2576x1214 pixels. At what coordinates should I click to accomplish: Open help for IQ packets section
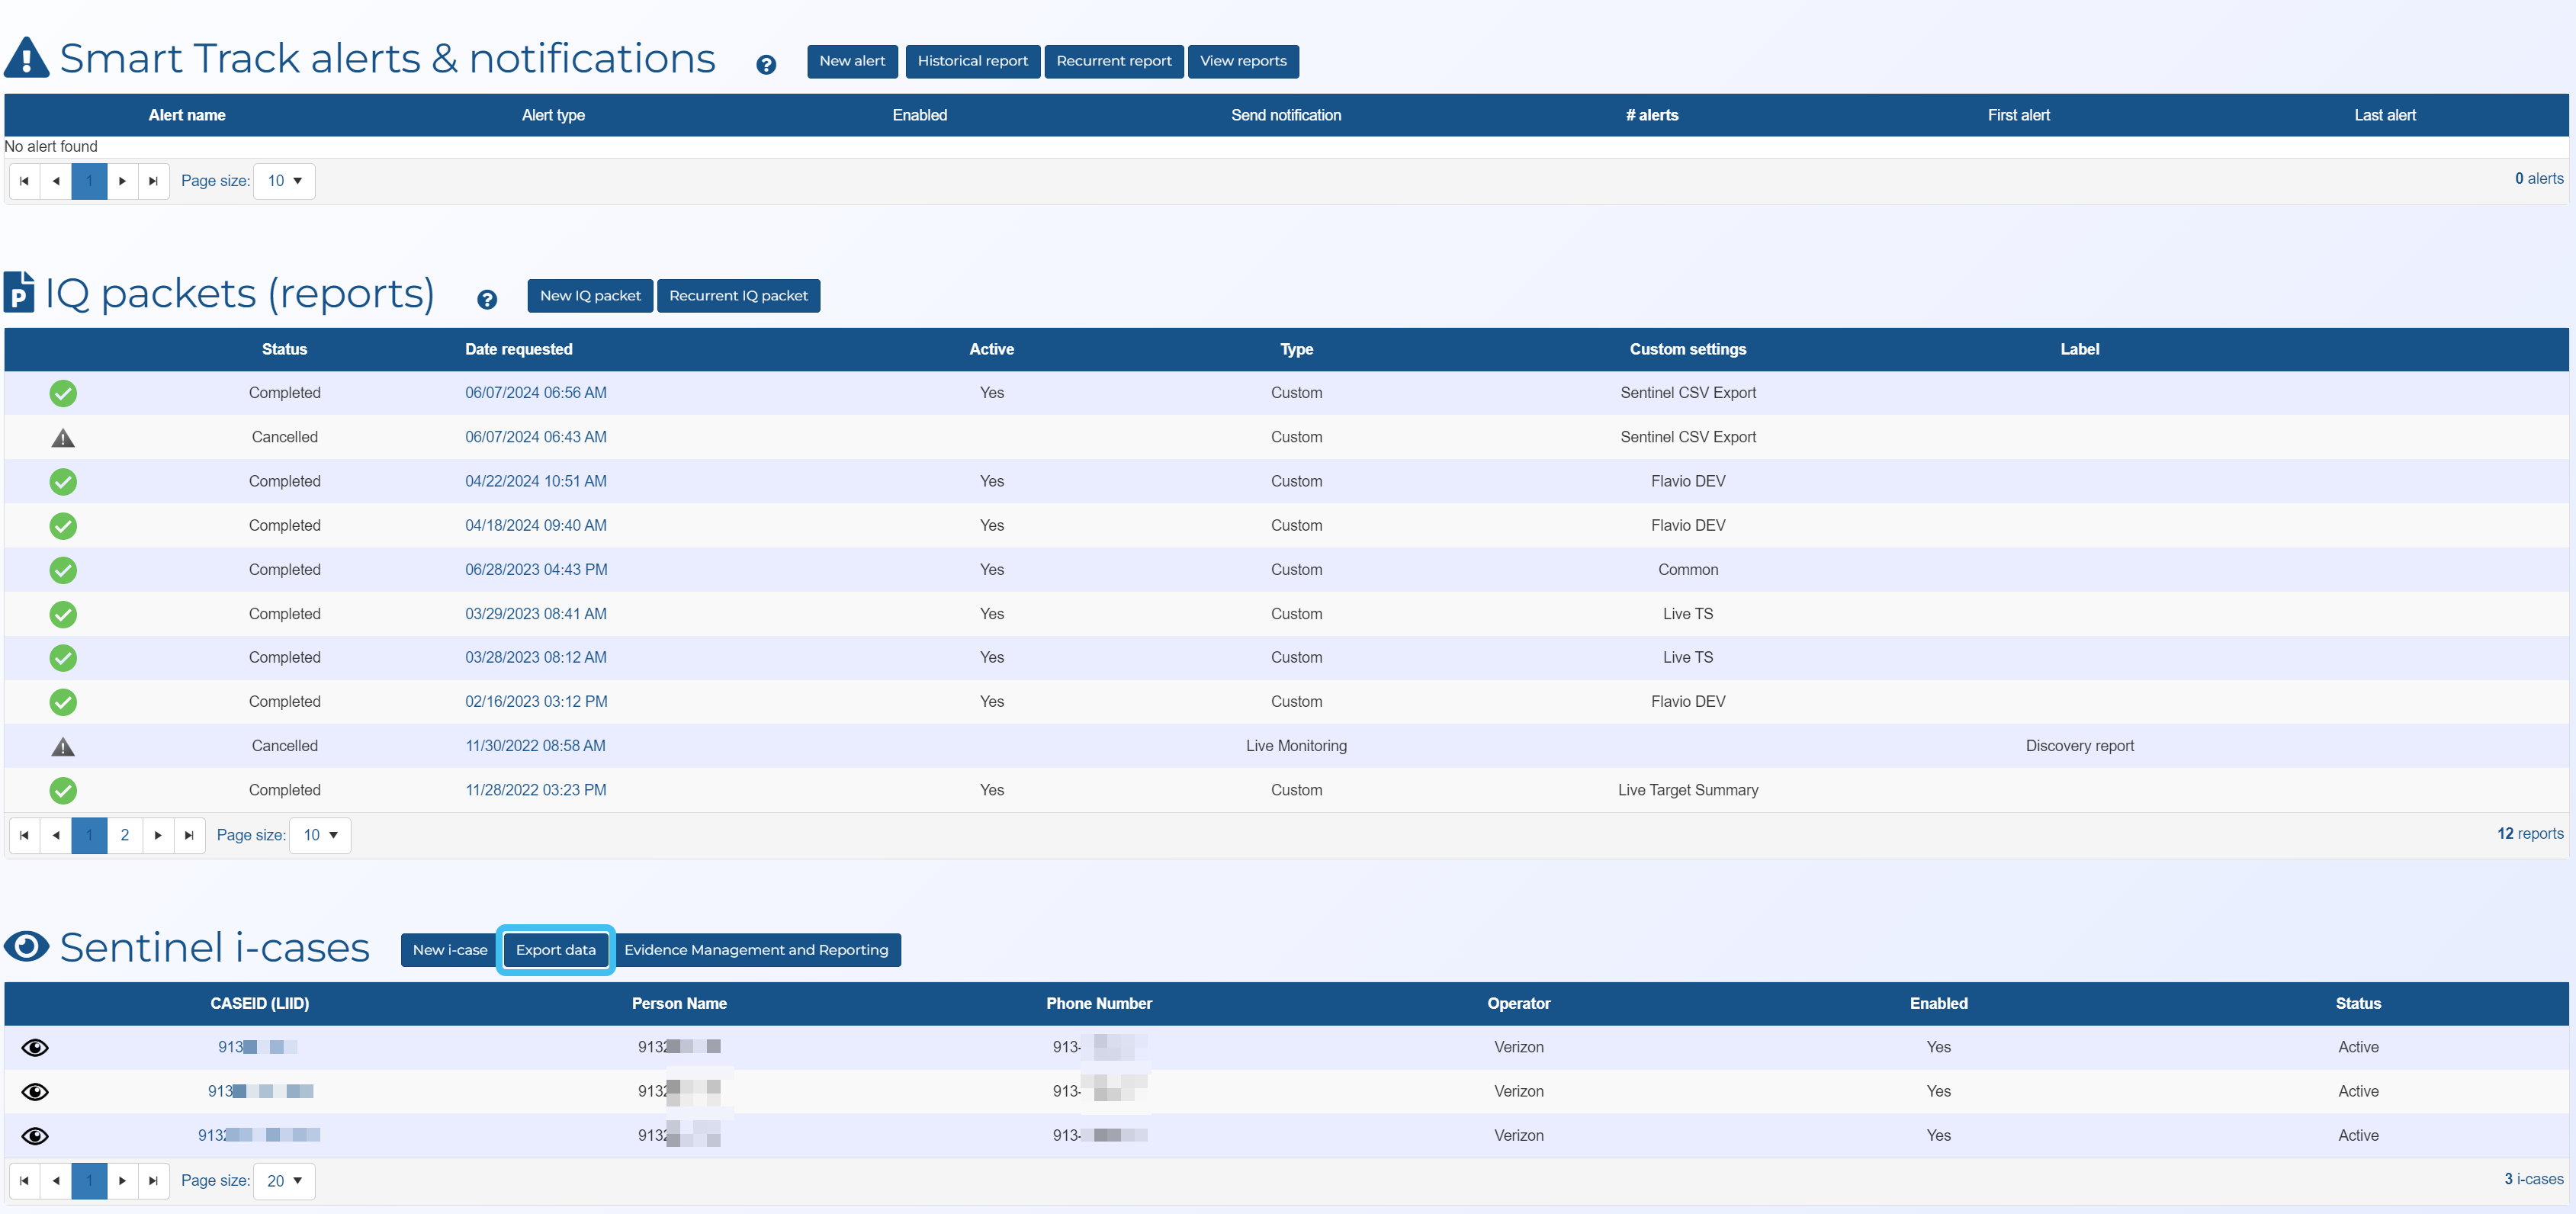[487, 299]
